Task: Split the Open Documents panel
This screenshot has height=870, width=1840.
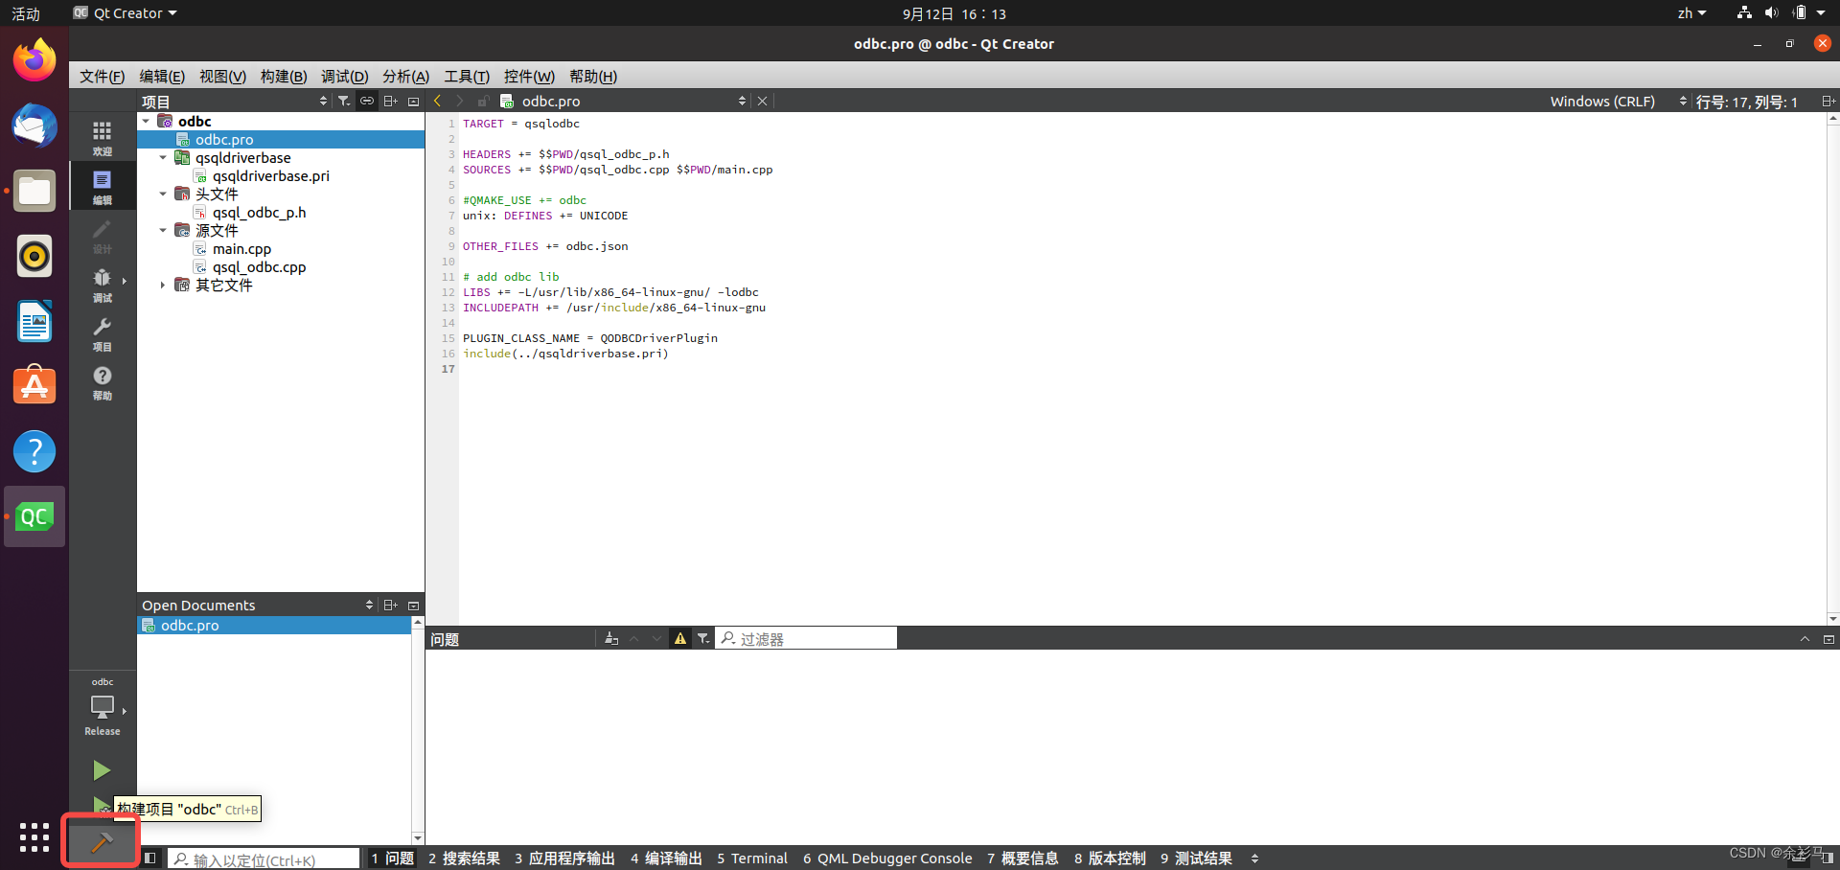Action: click(x=390, y=605)
